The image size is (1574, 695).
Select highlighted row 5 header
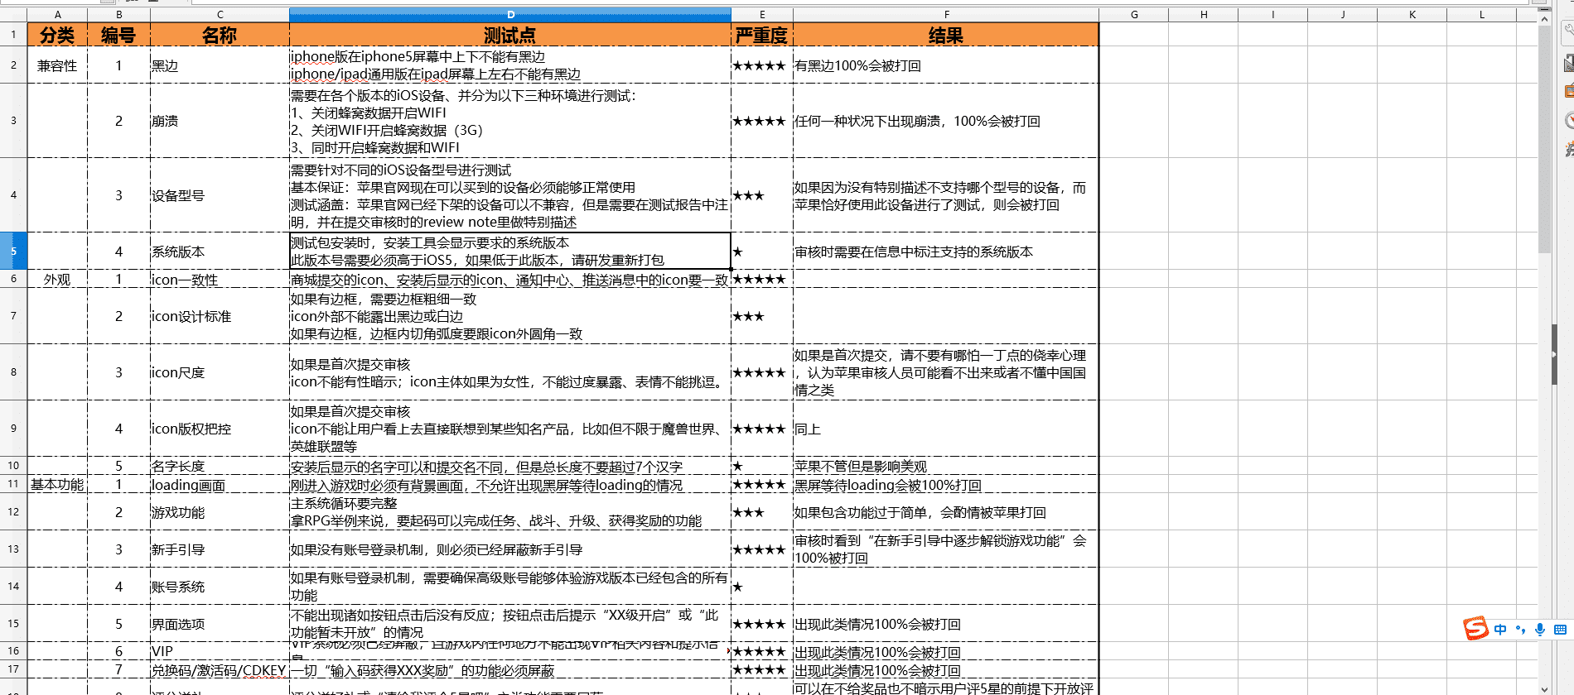13,251
